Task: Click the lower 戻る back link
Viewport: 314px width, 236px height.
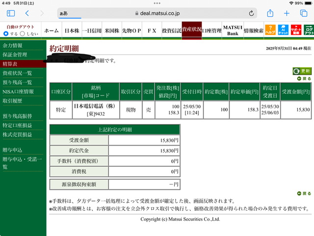Action: point(304,193)
